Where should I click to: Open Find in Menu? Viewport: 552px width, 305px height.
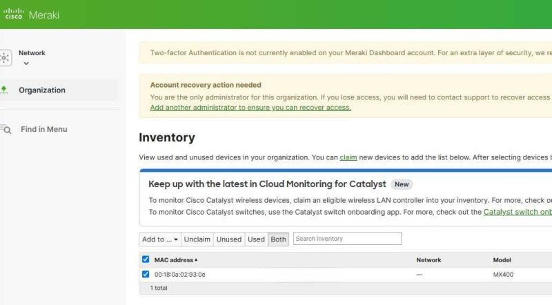(x=43, y=129)
